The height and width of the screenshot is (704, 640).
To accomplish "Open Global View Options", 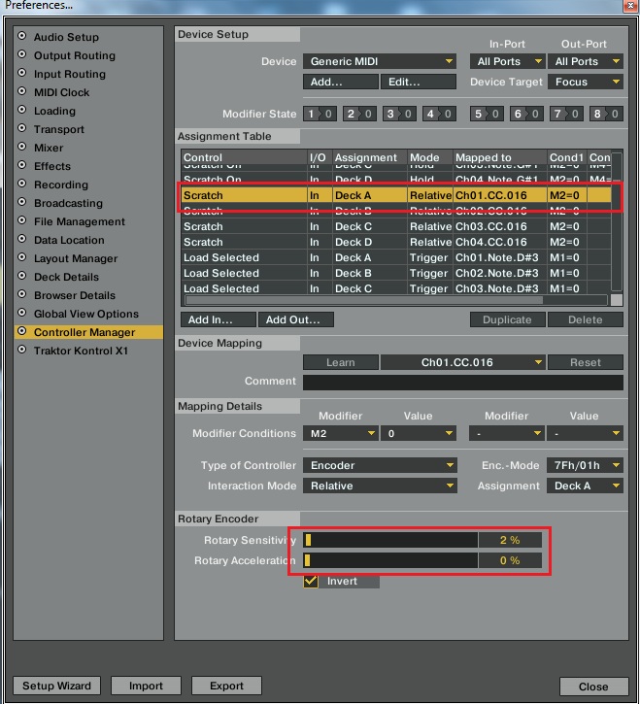I will [86, 313].
